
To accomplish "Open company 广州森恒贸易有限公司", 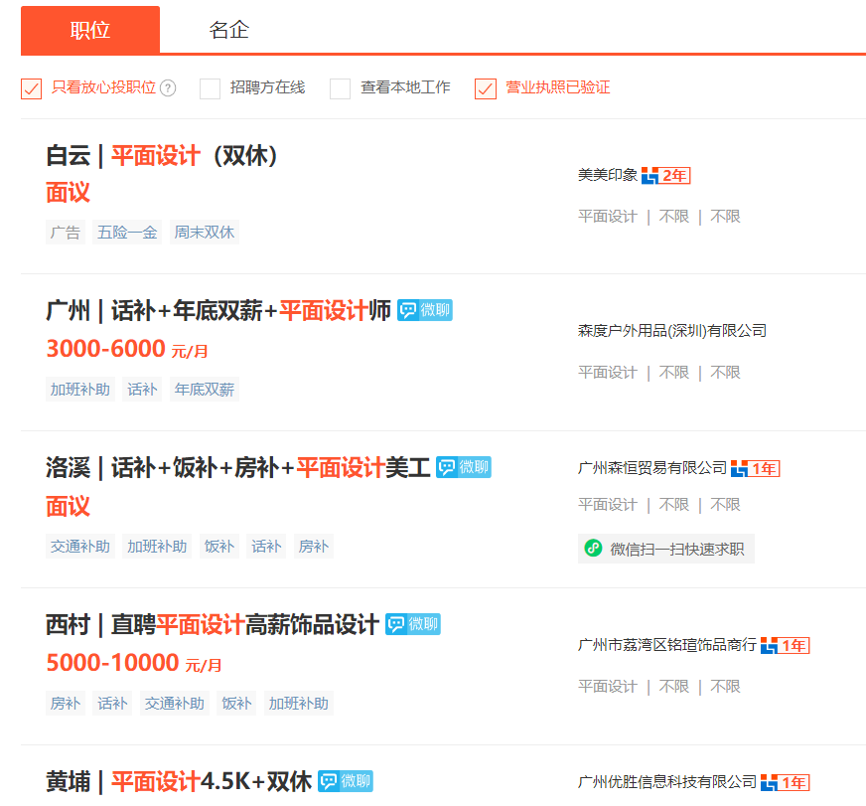I will [652, 468].
